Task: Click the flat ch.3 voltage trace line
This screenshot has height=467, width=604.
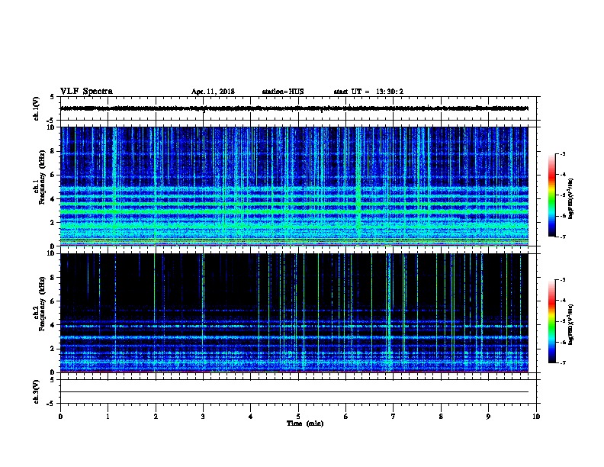Action: click(x=294, y=392)
